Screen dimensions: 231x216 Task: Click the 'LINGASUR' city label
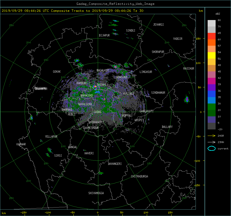coord(146,72)
